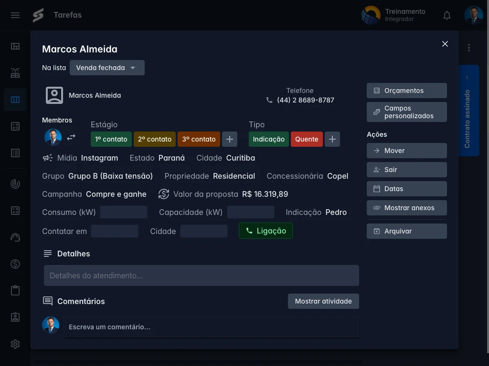Open the dollar coin icon in sidebar
The height and width of the screenshot is (366, 489).
click(15, 264)
